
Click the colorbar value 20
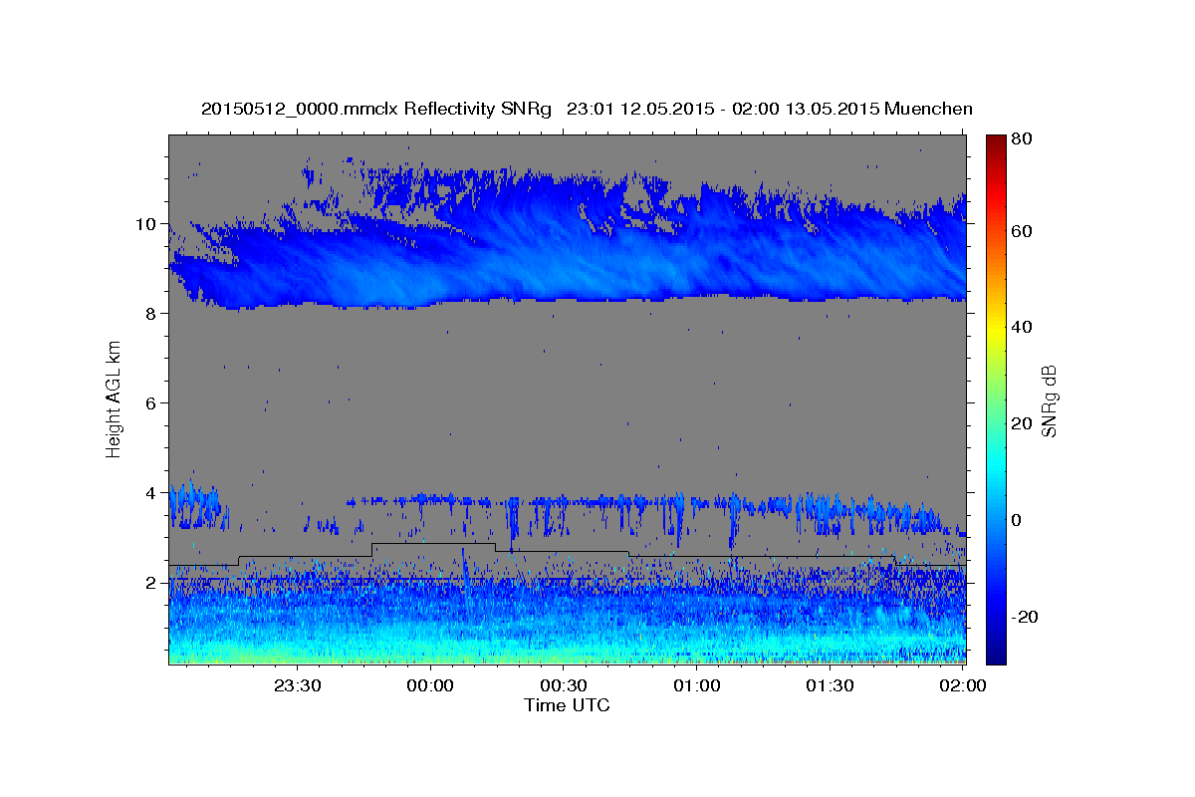[x=1023, y=423]
